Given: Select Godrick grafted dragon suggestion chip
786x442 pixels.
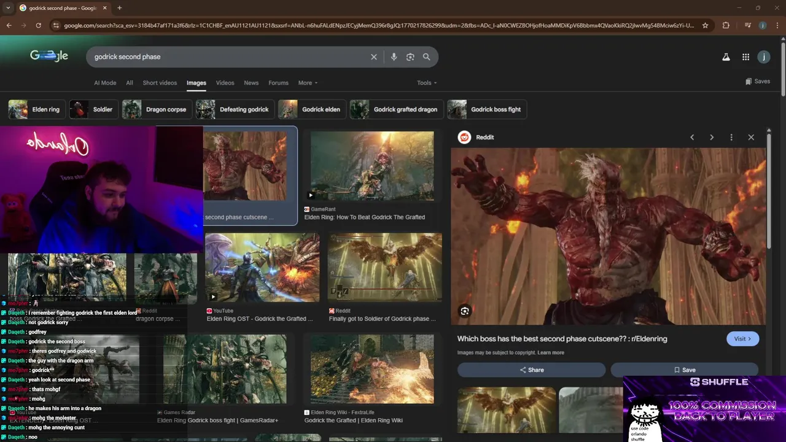Looking at the screenshot, I should pyautogui.click(x=396, y=109).
